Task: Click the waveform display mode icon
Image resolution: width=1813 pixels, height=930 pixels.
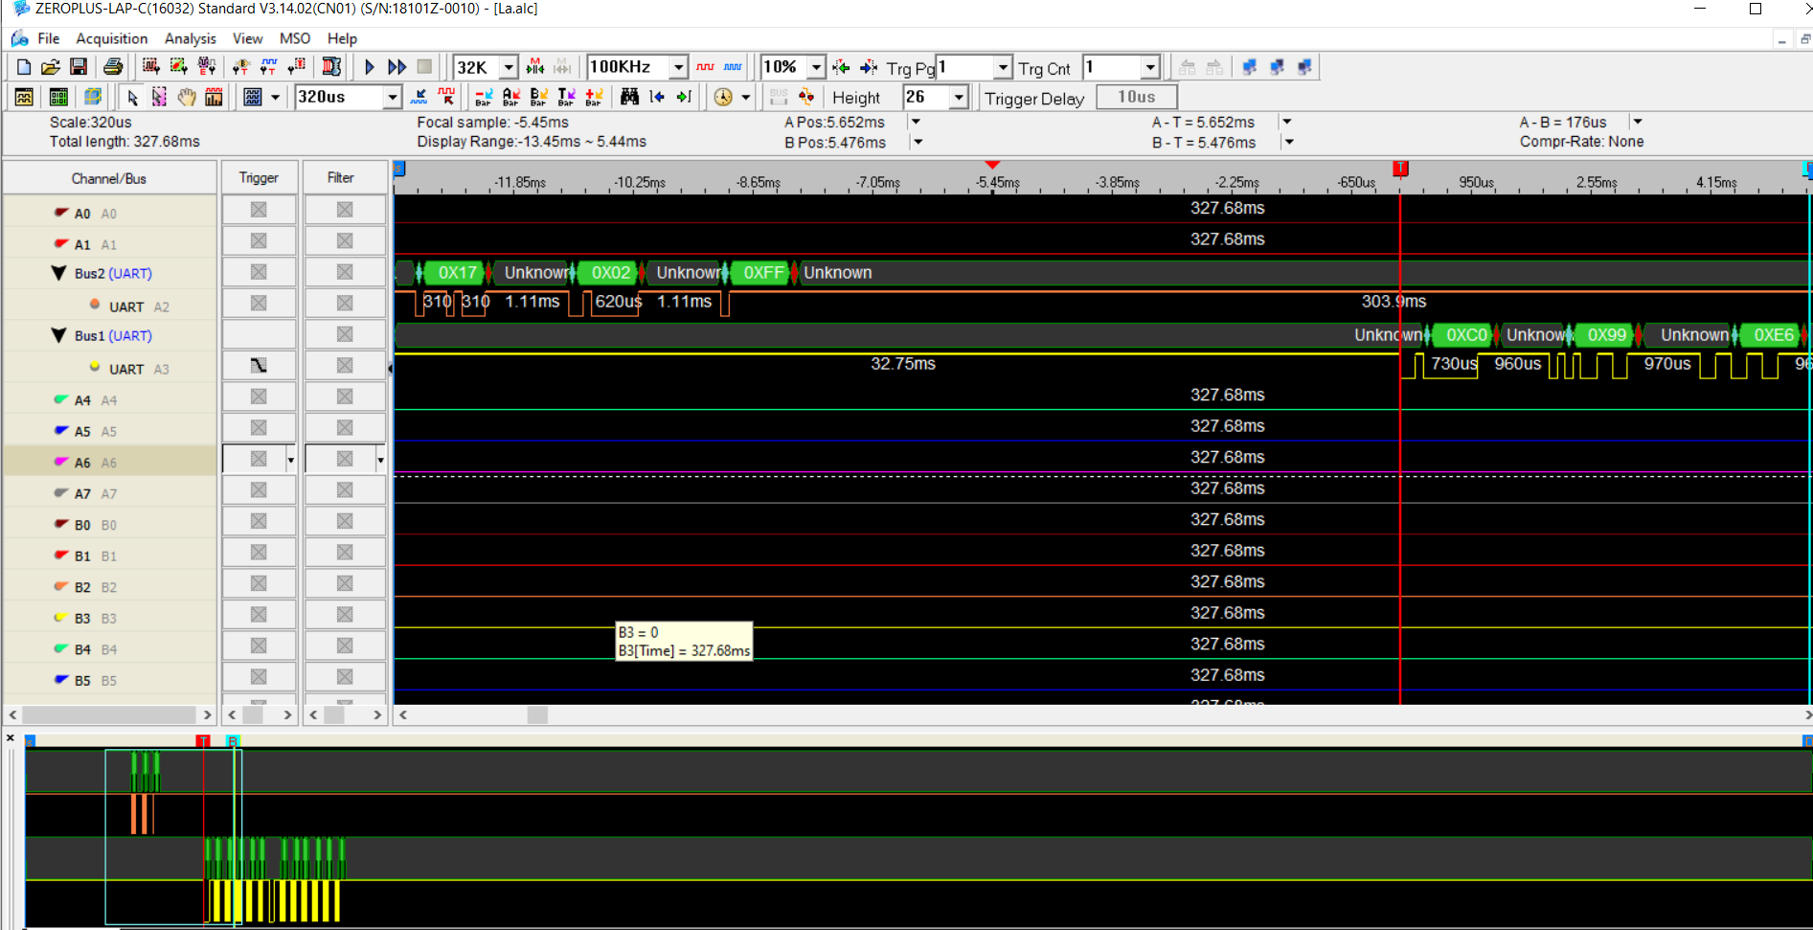Action: click(x=253, y=97)
